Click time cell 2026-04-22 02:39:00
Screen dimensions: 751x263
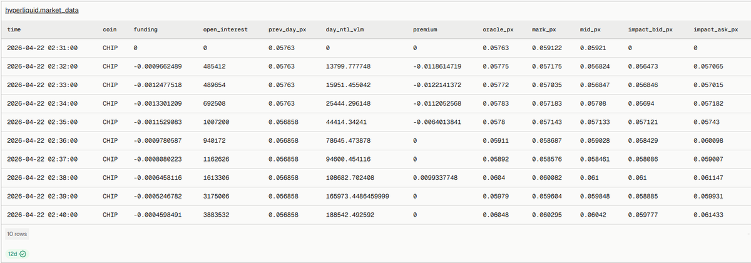(x=42, y=196)
